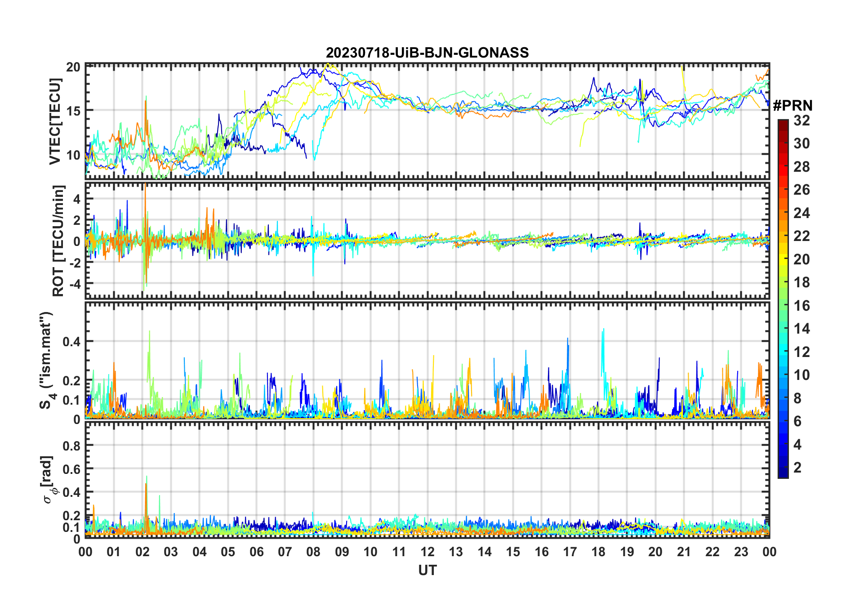Click the ROT [TECU/min] axis label
Screen dimensions: 855x598
click(x=58, y=241)
